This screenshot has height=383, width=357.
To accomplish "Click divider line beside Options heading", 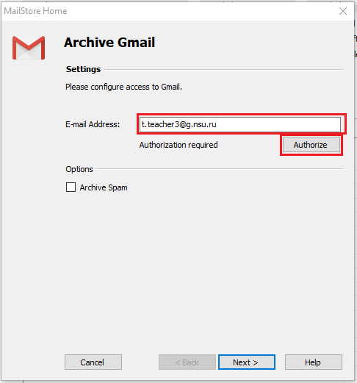I will click(220, 169).
